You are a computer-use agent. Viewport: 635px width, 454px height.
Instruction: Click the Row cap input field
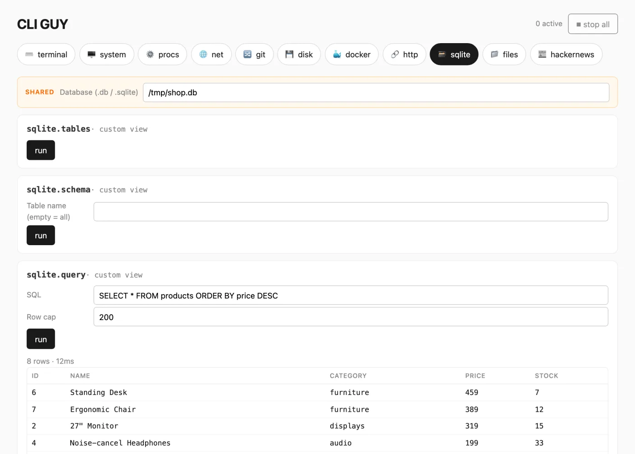[351, 317]
